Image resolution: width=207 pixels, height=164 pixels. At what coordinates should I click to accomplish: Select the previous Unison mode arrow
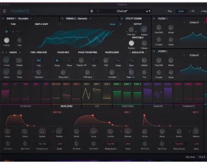pyautogui.click(x=6, y=52)
